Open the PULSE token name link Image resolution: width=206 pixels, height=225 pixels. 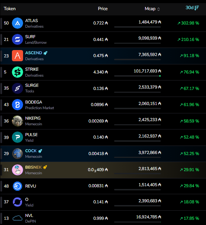pyautogui.click(x=31, y=135)
